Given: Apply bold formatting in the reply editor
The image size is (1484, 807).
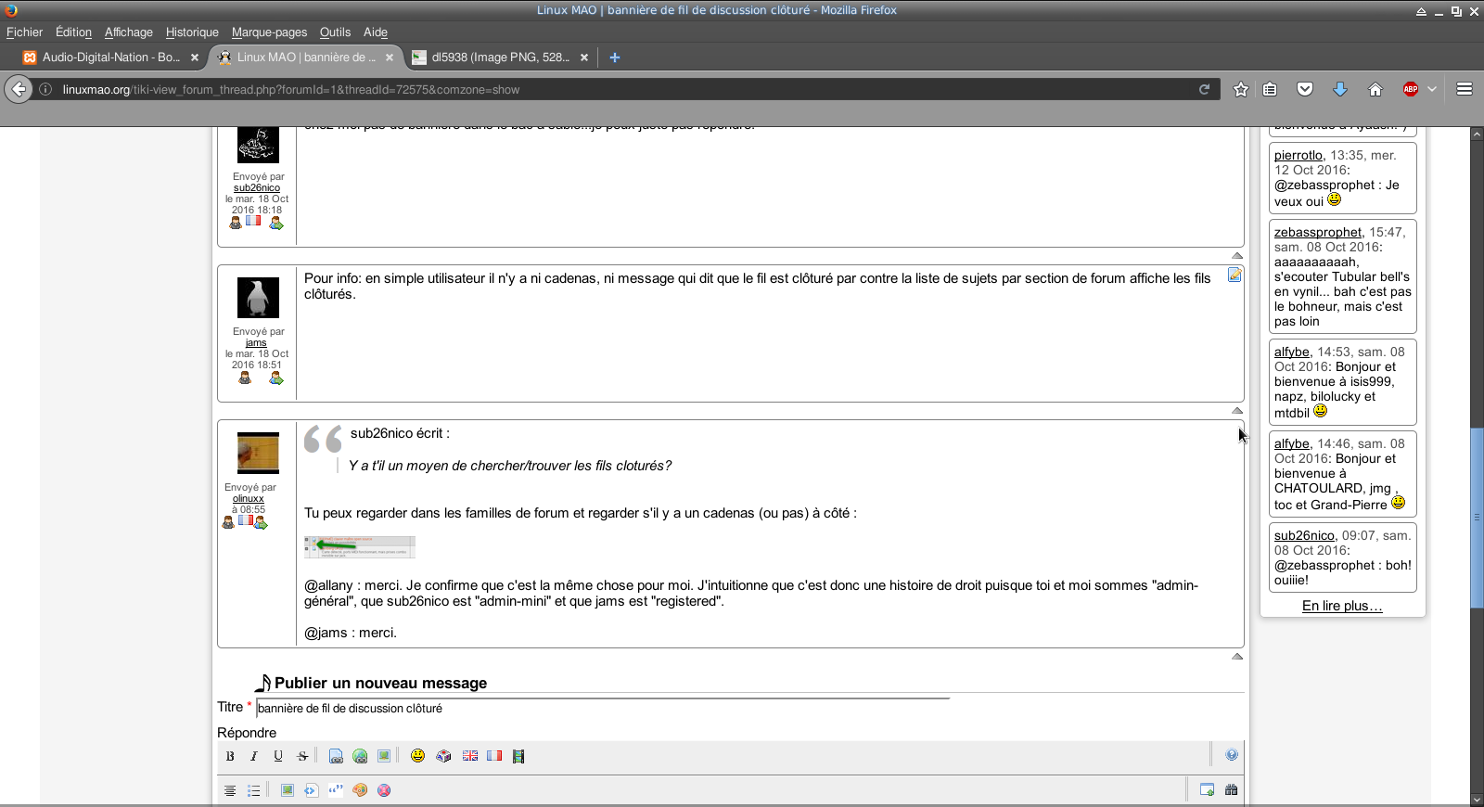Looking at the screenshot, I should pyautogui.click(x=230, y=756).
